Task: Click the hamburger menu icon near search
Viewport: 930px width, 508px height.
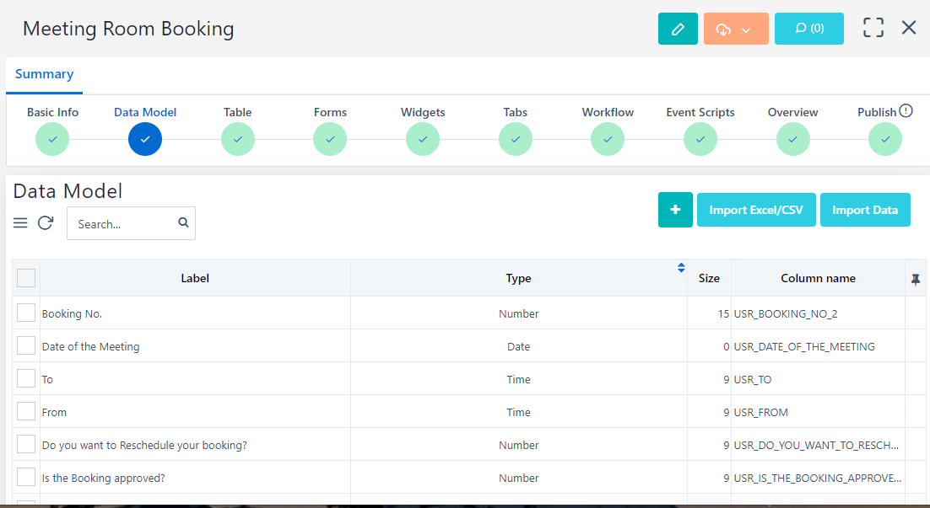Action: click(21, 223)
